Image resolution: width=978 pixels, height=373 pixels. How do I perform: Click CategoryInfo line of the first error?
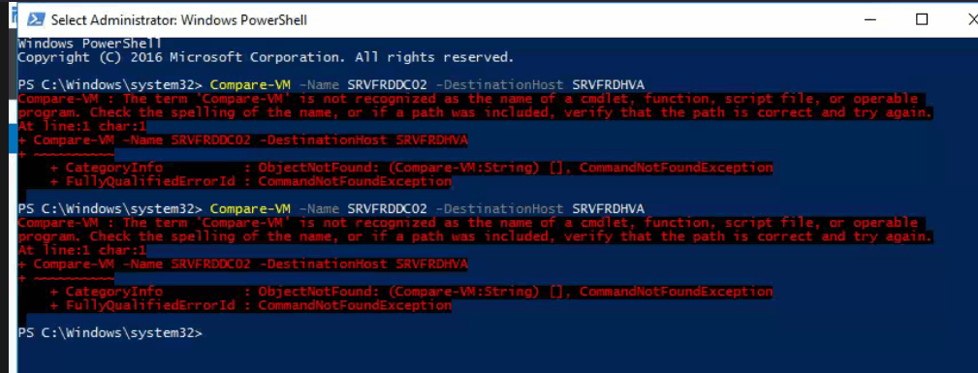point(411,168)
